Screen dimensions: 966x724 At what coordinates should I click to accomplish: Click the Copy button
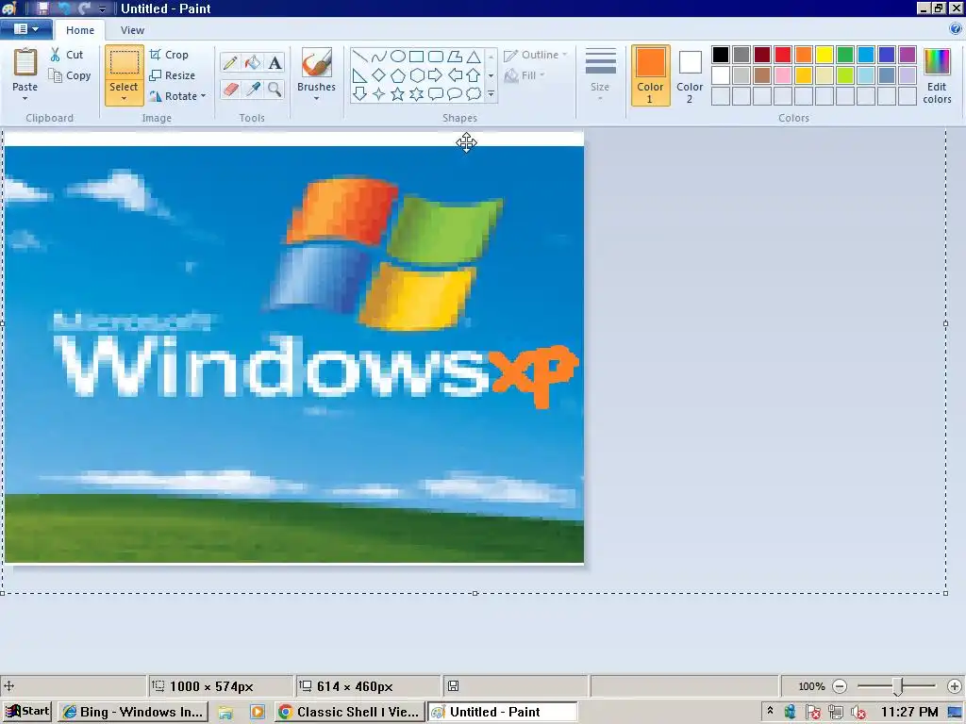pyautogui.click(x=70, y=75)
